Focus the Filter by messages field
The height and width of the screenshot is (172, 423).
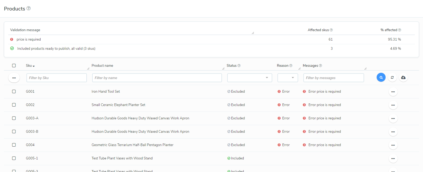tap(333, 78)
